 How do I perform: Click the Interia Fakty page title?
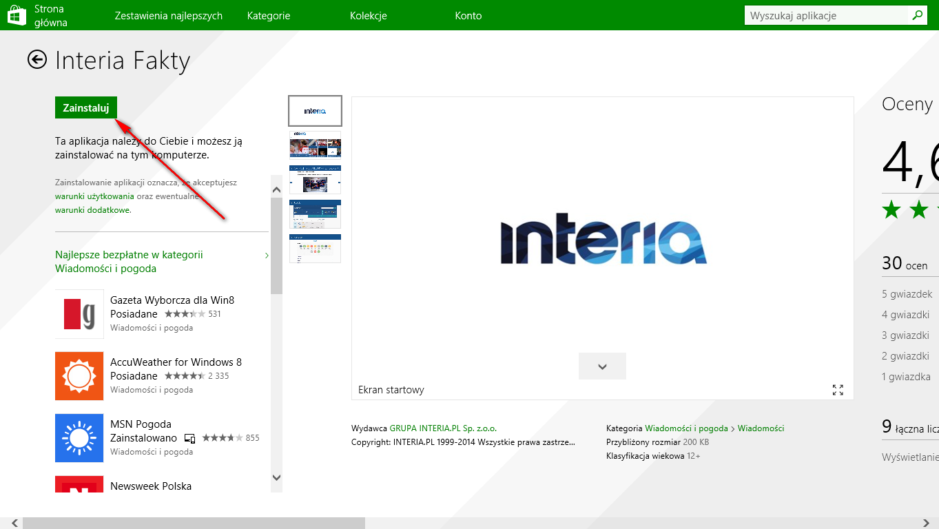pos(123,61)
